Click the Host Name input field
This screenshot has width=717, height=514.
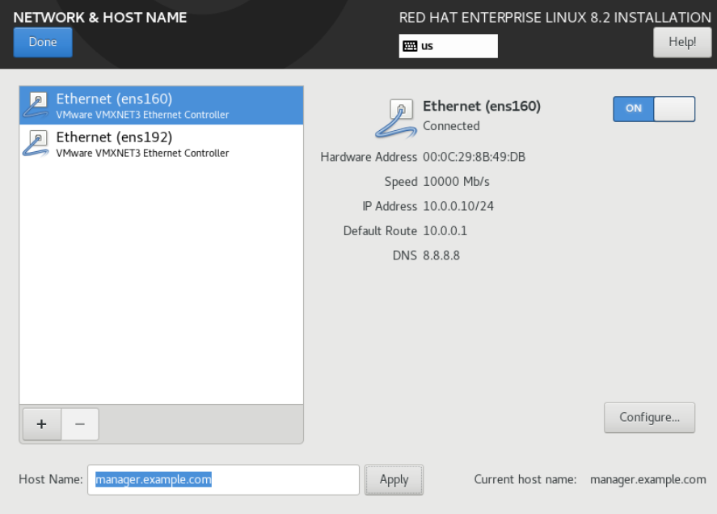coord(224,480)
